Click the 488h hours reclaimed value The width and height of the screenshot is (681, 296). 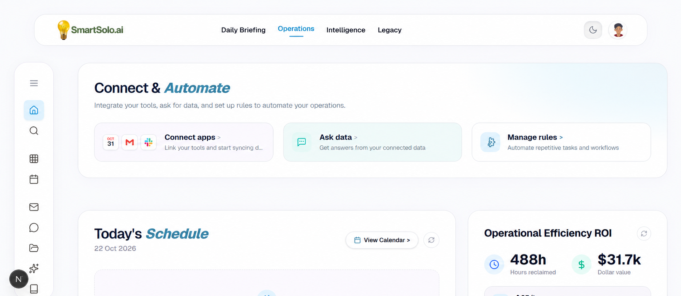point(528,259)
